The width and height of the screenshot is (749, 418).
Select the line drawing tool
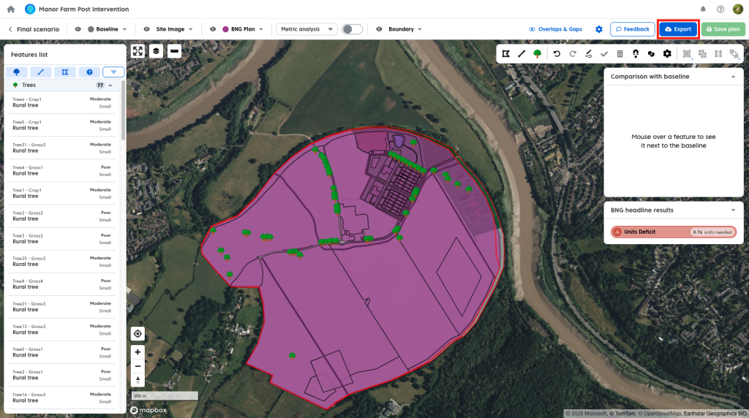coord(522,53)
